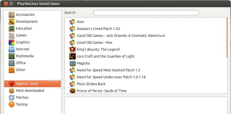The width and height of the screenshot is (231, 114).
Task: Click the Aion app icon
Action: point(72,22)
